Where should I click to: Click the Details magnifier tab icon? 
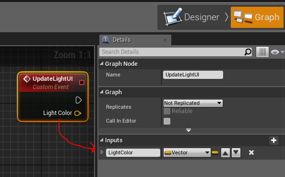[106, 40]
